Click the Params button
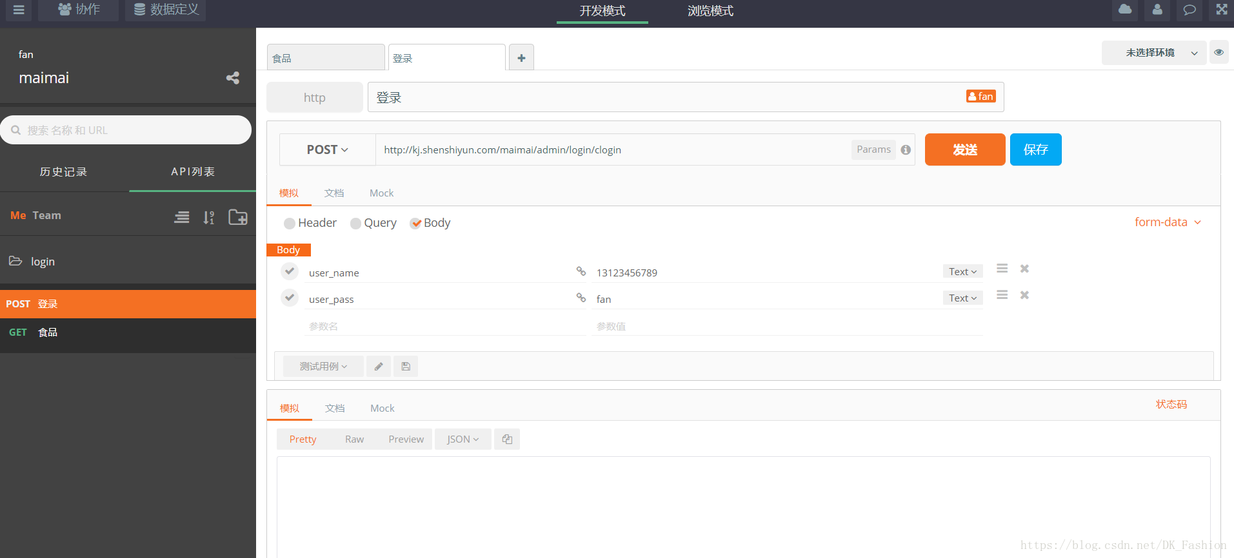Screen dimensions: 1234x558 coord(873,149)
